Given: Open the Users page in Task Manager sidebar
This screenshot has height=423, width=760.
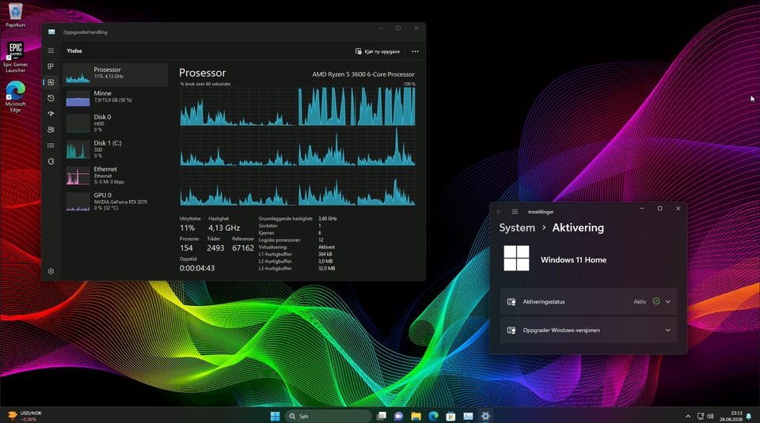Looking at the screenshot, I should [51, 130].
